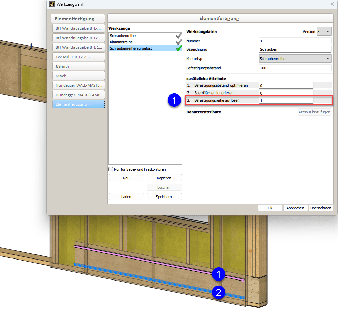The image size is (338, 311).
Task: Choose the Mach entry
Action: [x=79, y=76]
